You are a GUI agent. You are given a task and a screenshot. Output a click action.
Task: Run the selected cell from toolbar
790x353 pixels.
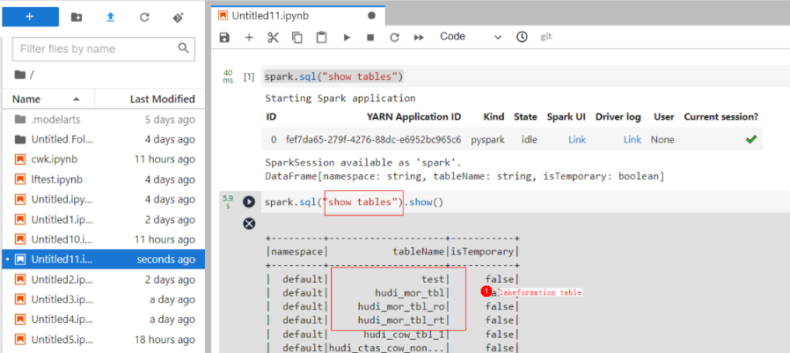click(346, 37)
